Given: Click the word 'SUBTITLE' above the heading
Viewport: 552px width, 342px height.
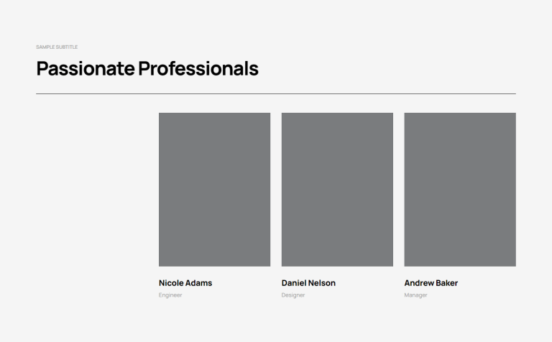Looking at the screenshot, I should click(67, 47).
